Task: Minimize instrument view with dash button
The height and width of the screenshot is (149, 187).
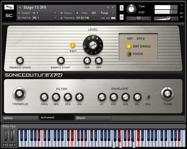Action: pos(182,9)
